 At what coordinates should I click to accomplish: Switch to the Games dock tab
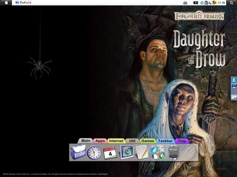point(148,141)
